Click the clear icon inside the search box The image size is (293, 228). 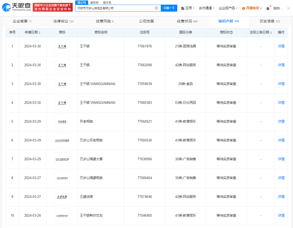156,8
